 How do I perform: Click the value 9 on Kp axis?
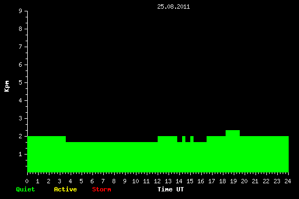pos(21,11)
